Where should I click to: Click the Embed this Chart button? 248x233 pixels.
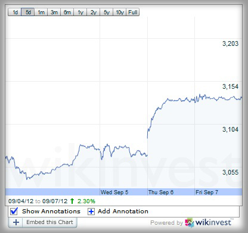pos(42,222)
